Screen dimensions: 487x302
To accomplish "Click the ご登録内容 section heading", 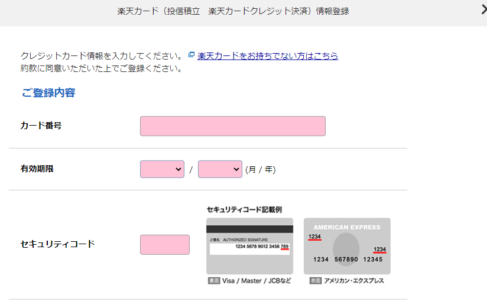I will [48, 93].
